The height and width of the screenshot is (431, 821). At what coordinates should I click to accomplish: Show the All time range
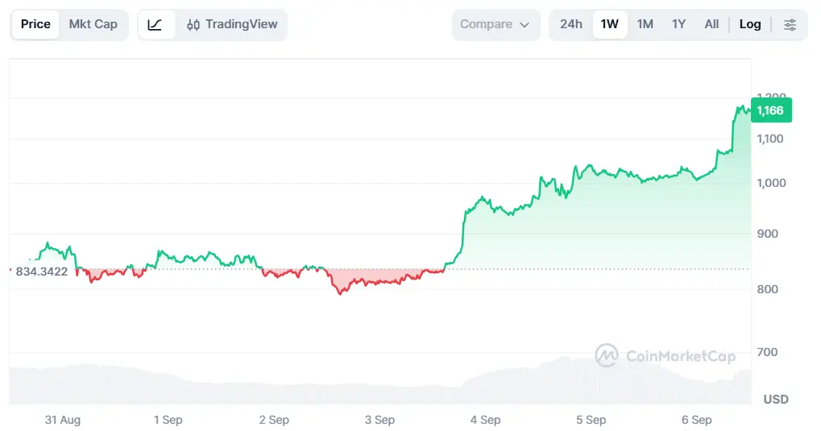point(711,24)
